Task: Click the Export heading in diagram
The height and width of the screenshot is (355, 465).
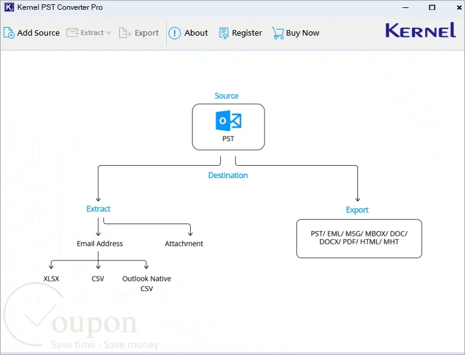Action: [357, 210]
